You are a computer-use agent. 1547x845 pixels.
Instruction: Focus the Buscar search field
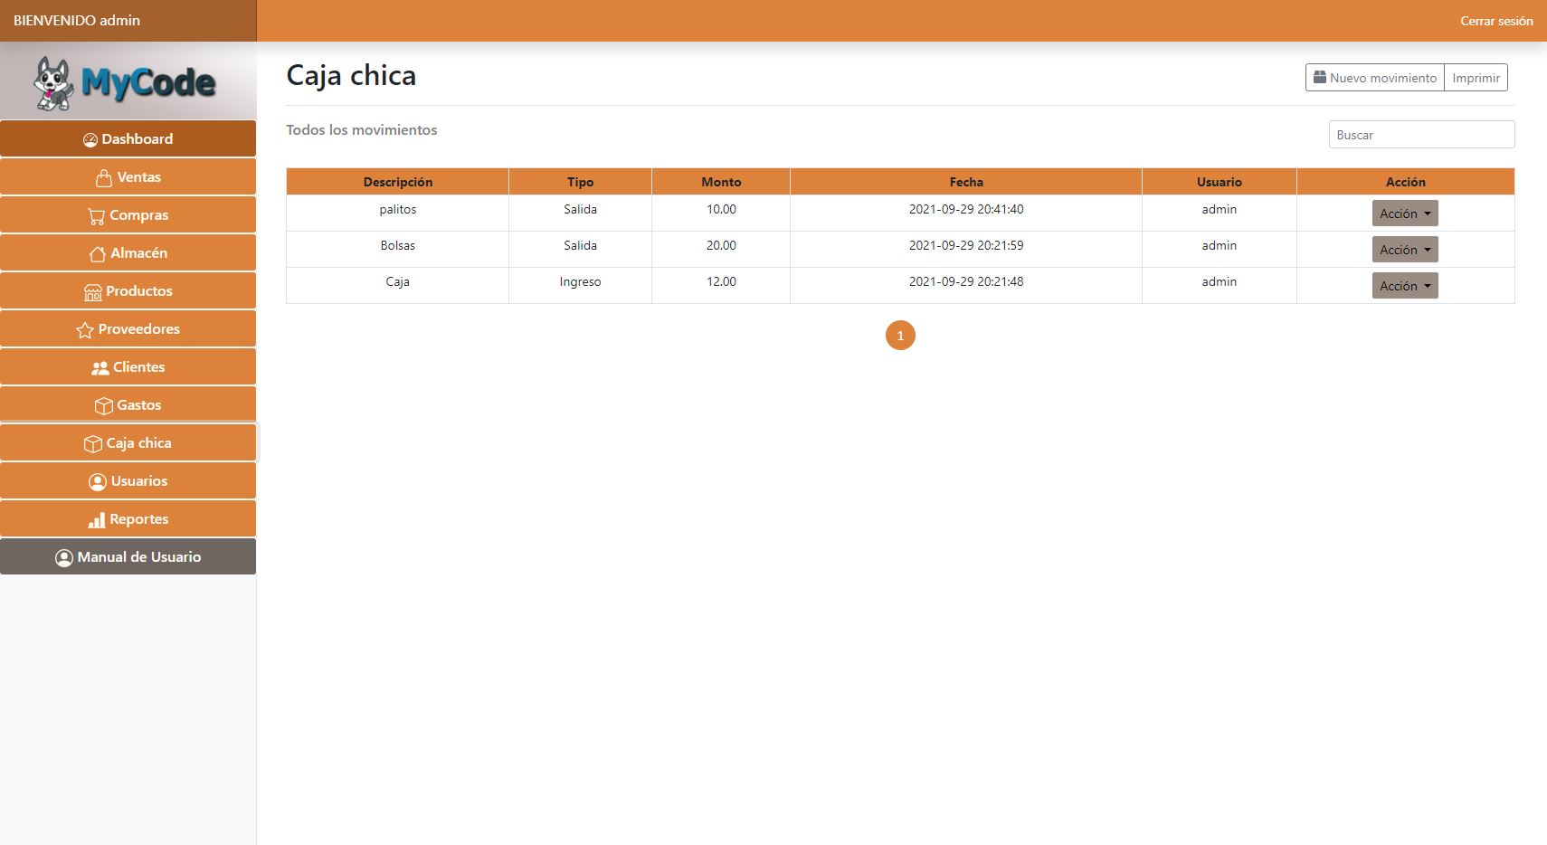(1420, 135)
